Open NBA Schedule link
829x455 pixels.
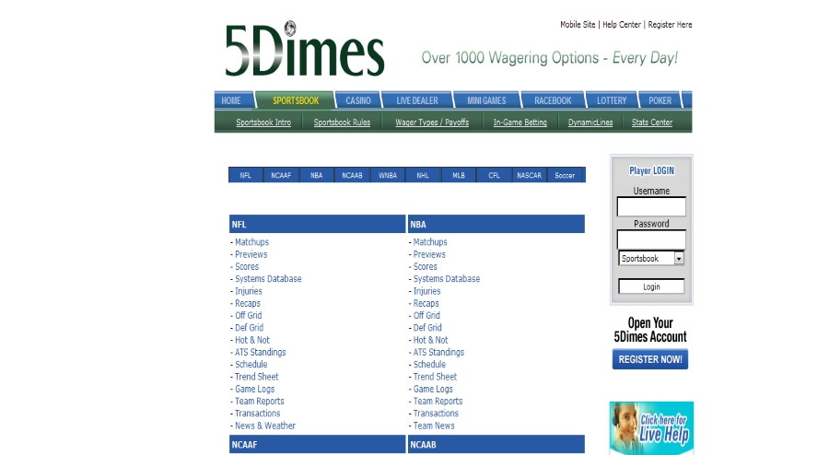pos(429,364)
